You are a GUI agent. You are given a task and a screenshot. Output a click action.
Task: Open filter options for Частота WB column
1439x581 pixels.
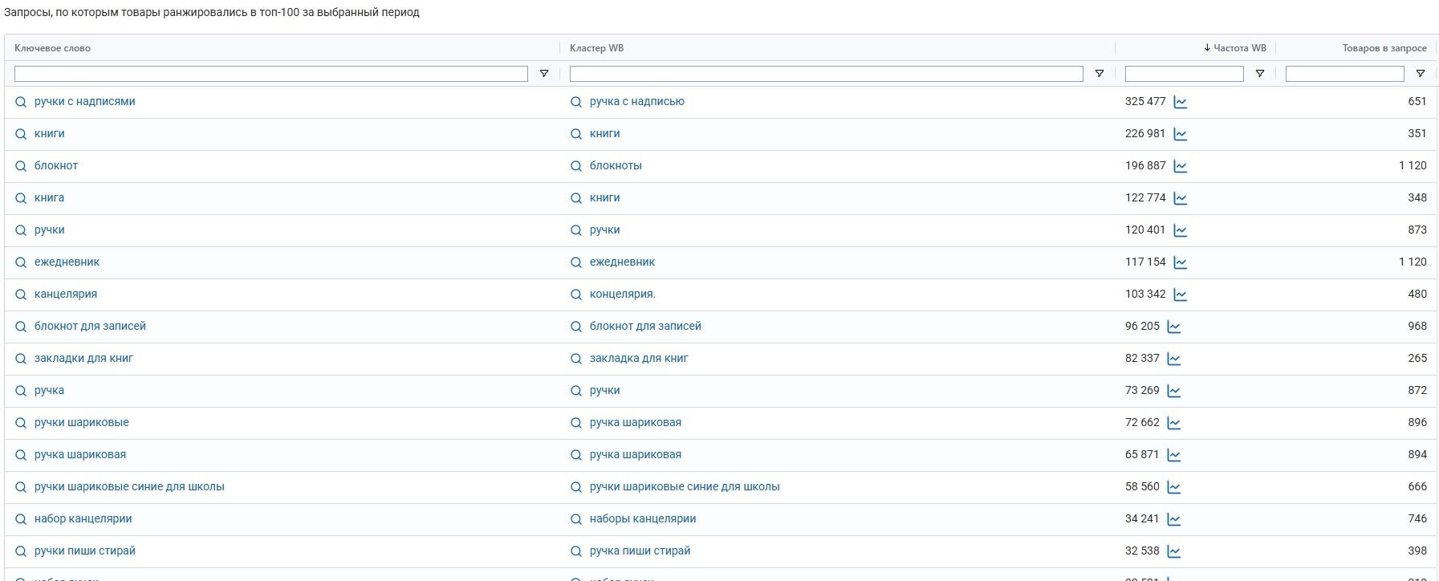1259,74
